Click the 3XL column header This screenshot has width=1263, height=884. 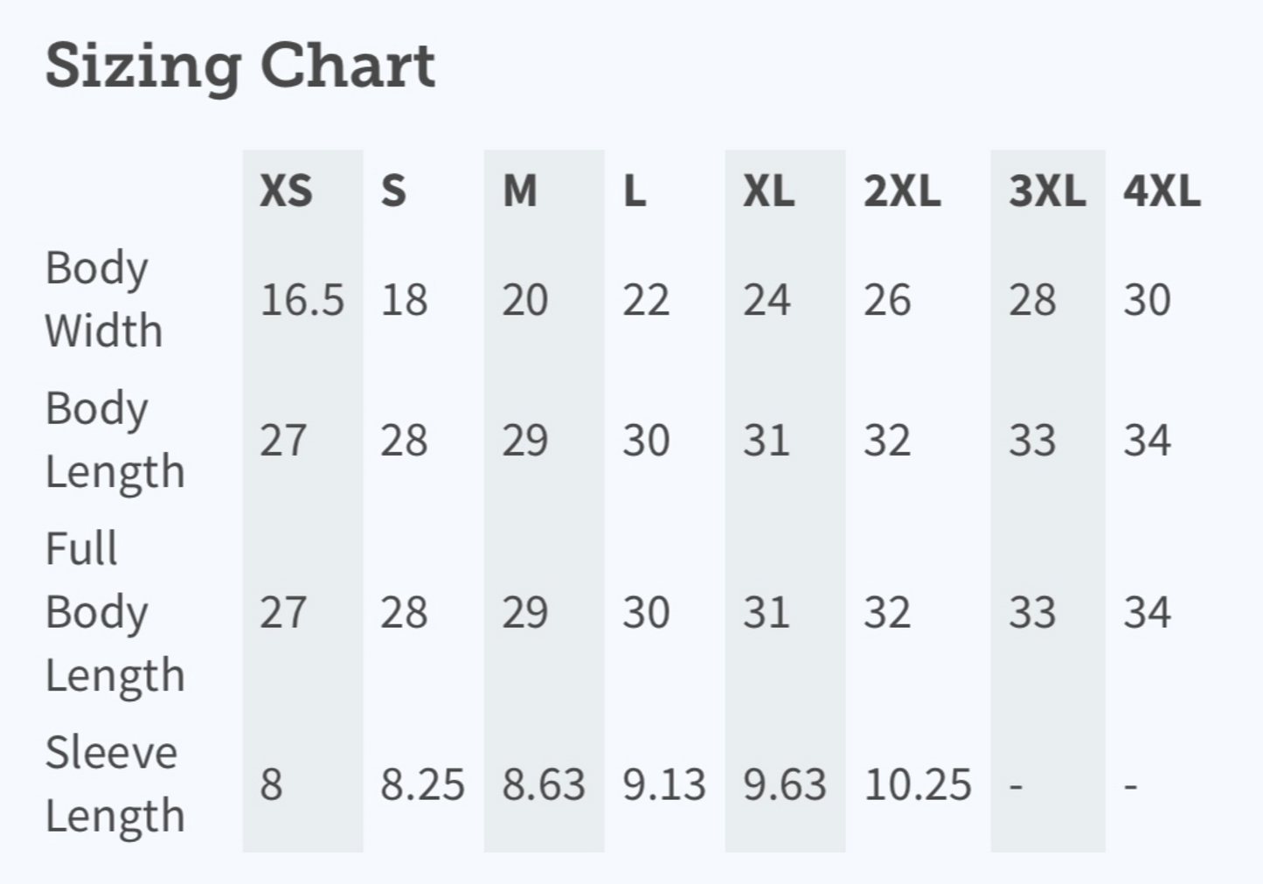pos(1047,191)
